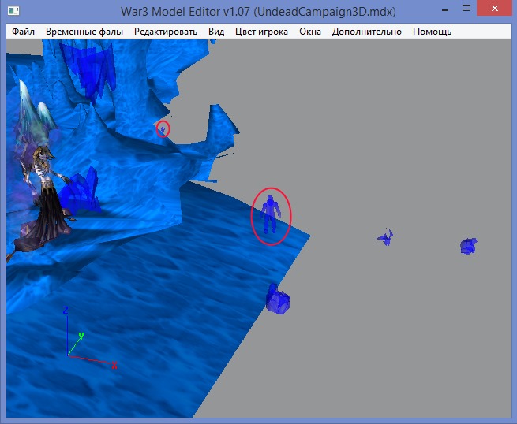Open the Вид menu
This screenshot has height=424, width=517.
[216, 32]
